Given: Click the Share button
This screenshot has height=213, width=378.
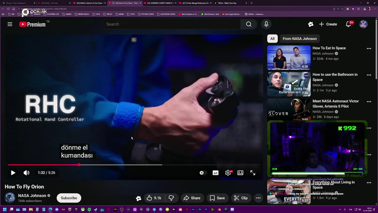Looking at the screenshot, I should 192,198.
